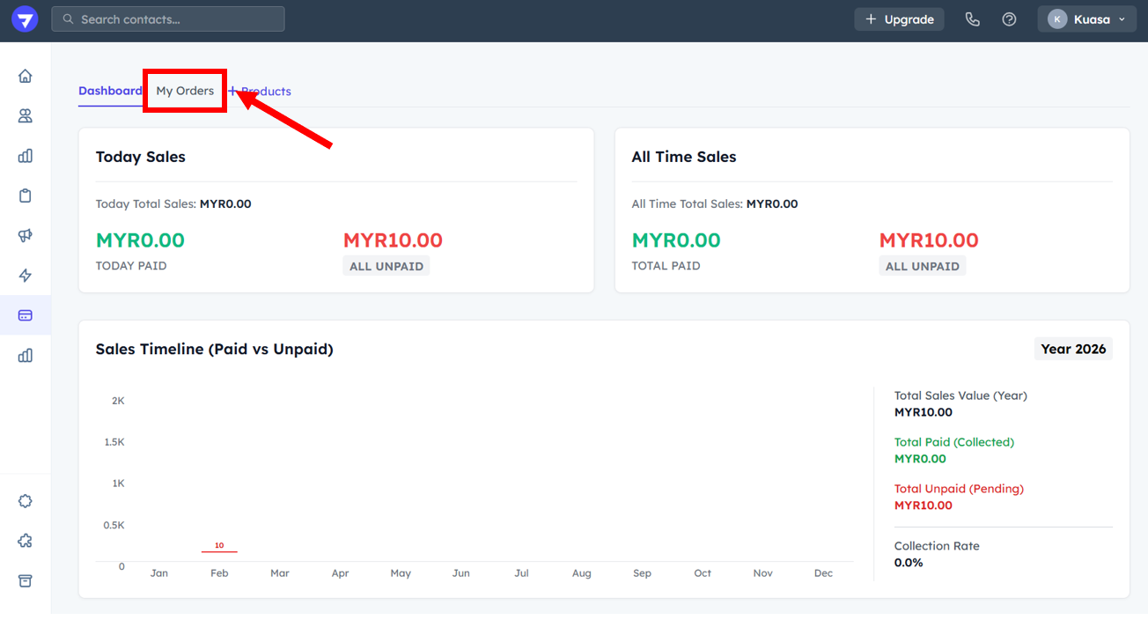Viewport: 1148px width, 620px height.
Task: Open the Year 2026 selector
Action: pos(1072,349)
